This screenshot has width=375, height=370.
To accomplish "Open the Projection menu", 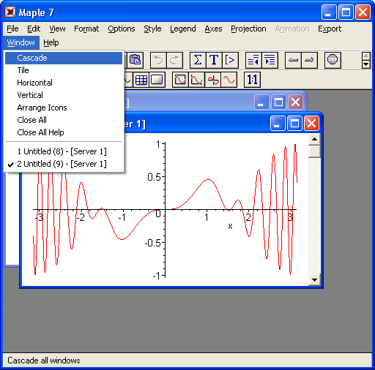I will coord(248,29).
